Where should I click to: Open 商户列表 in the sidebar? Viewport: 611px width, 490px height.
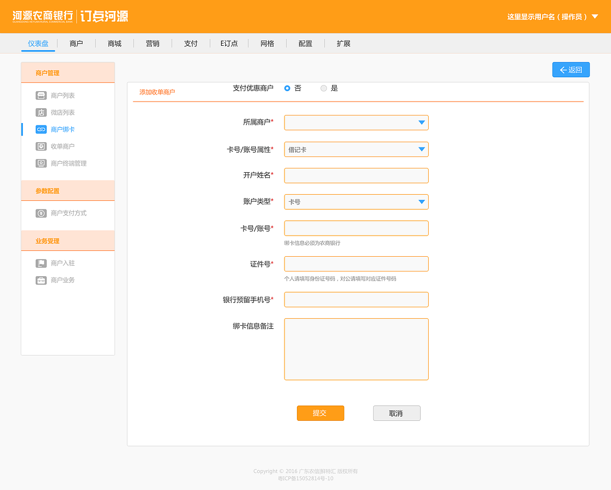pyautogui.click(x=63, y=95)
